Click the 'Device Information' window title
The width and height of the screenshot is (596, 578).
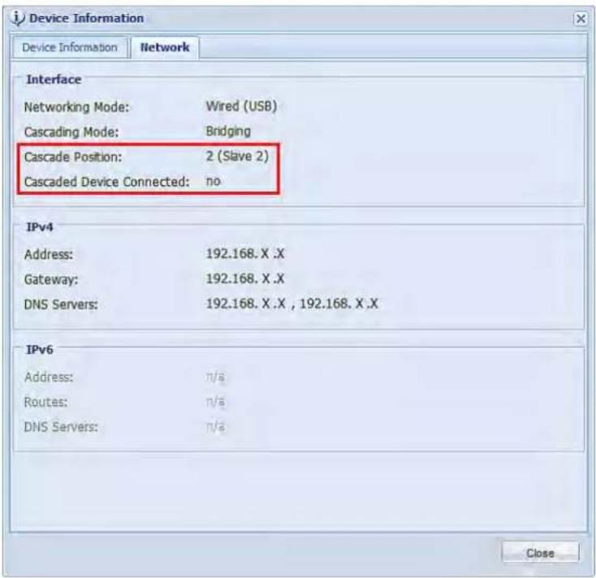(x=86, y=18)
